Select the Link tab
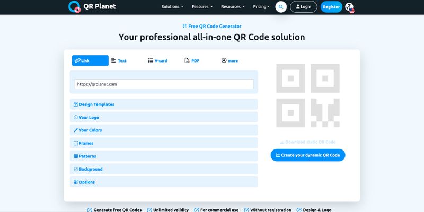The height and width of the screenshot is (212, 424). tap(90, 60)
